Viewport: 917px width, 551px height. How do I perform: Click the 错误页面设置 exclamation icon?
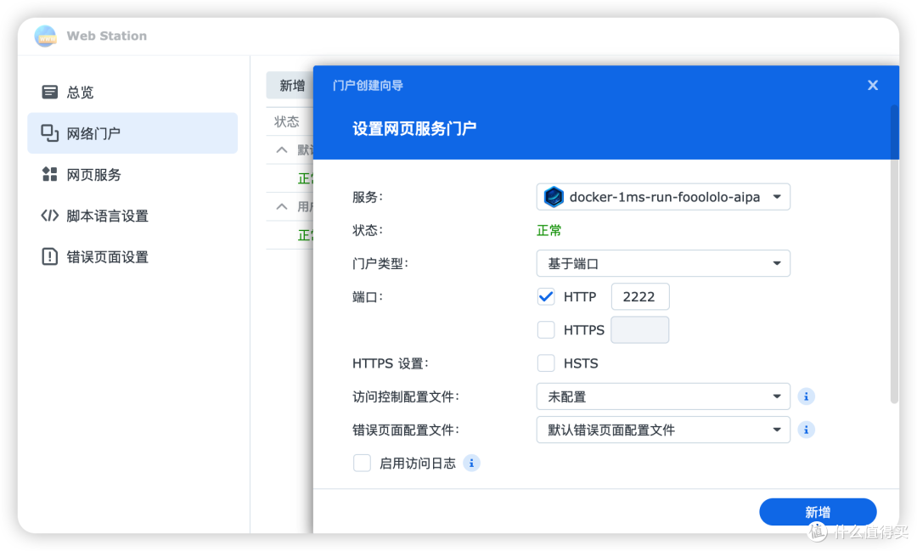[x=50, y=256]
